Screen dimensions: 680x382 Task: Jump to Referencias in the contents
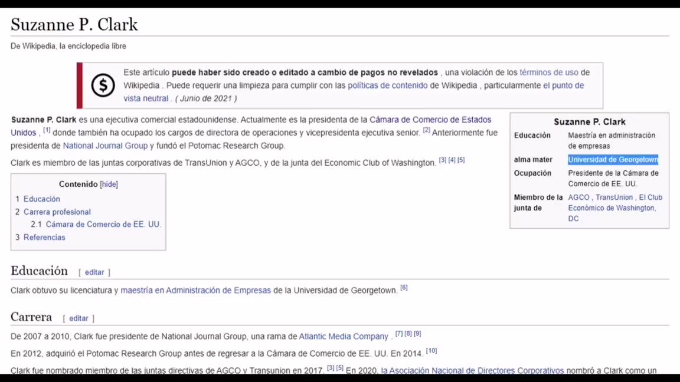coord(44,238)
